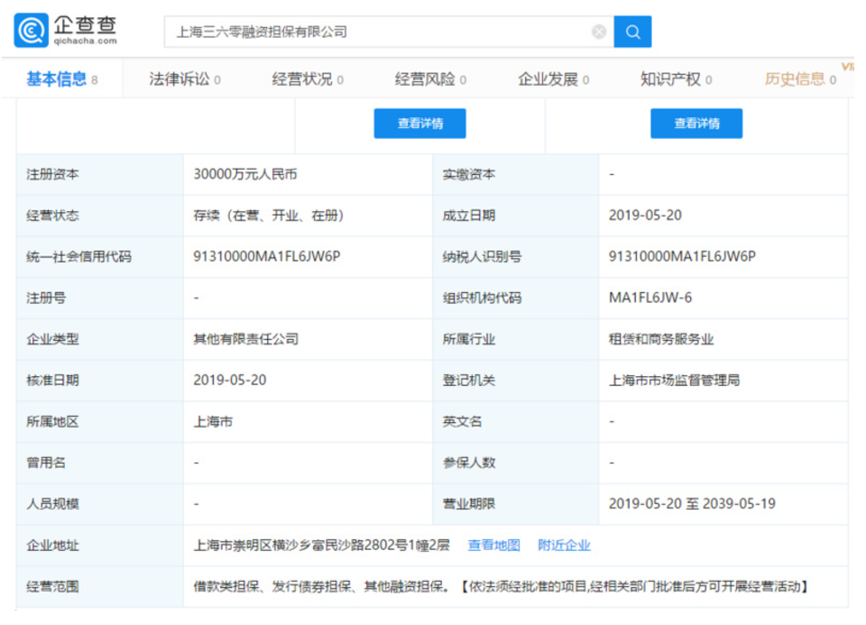Click the 存续（在营、开业、在册） status value
866x625 pixels.
click(269, 216)
